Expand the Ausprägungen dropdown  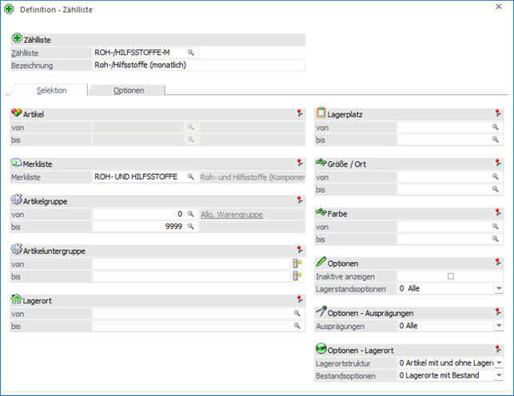point(498,327)
